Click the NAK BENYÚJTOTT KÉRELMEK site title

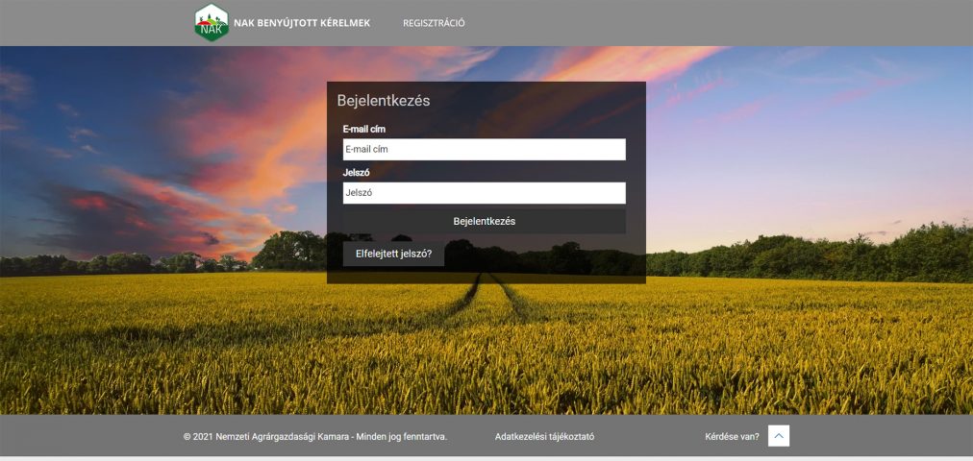[302, 23]
